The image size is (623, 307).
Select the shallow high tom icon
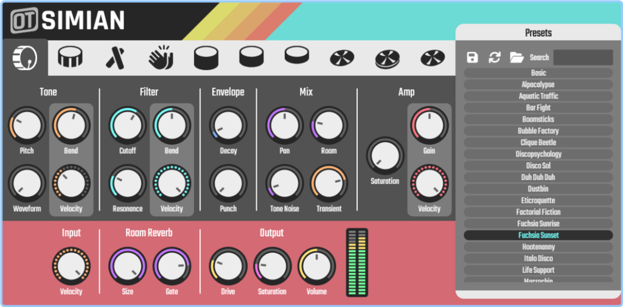[x=297, y=55]
